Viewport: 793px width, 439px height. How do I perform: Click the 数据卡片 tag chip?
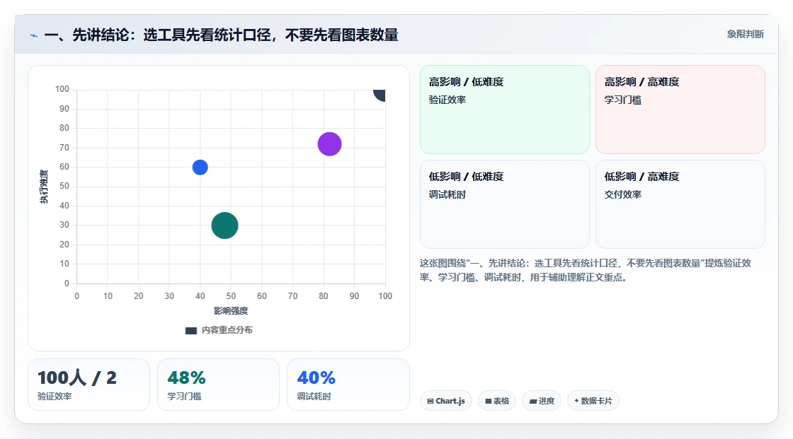593,401
